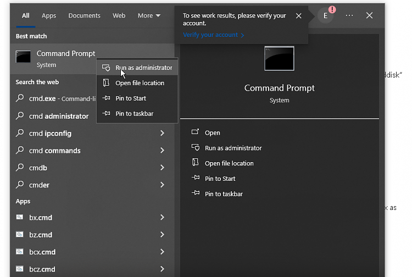Screen dimensions: 412x277
Task: Select cmdb search suggestion
Action: (92, 168)
